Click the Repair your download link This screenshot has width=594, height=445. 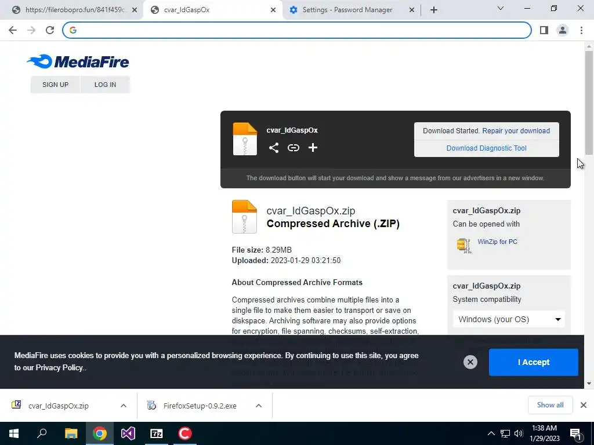click(x=516, y=131)
